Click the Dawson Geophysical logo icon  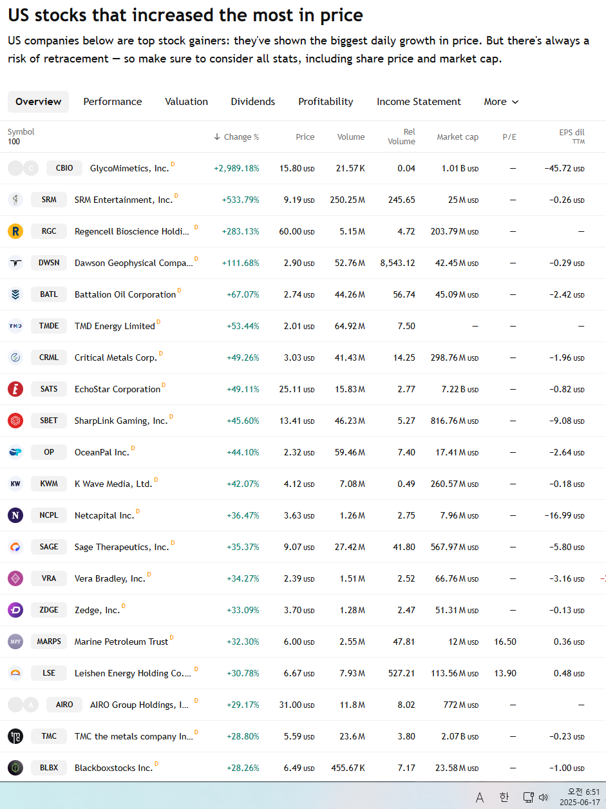[x=15, y=263]
